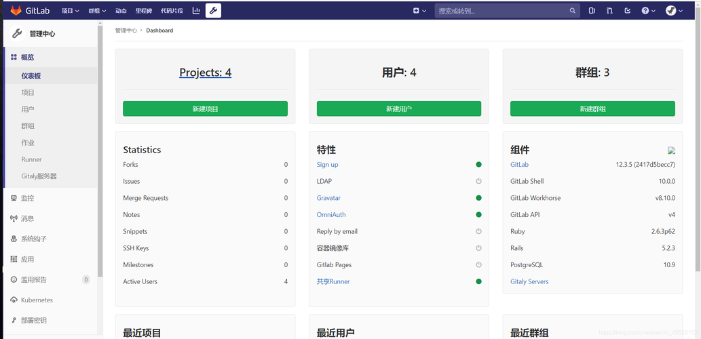Open merge requests icon in top bar
The width and height of the screenshot is (701, 339).
[x=609, y=11]
